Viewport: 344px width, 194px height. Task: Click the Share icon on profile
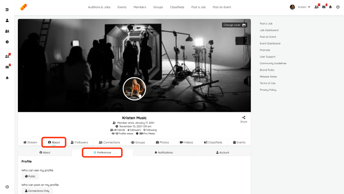pyautogui.click(x=244, y=119)
